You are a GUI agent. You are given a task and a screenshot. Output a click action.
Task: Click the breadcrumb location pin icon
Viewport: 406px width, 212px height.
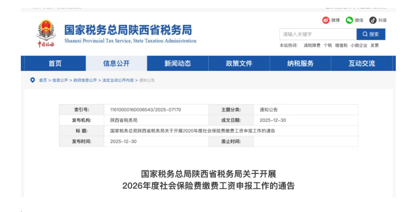33,80
